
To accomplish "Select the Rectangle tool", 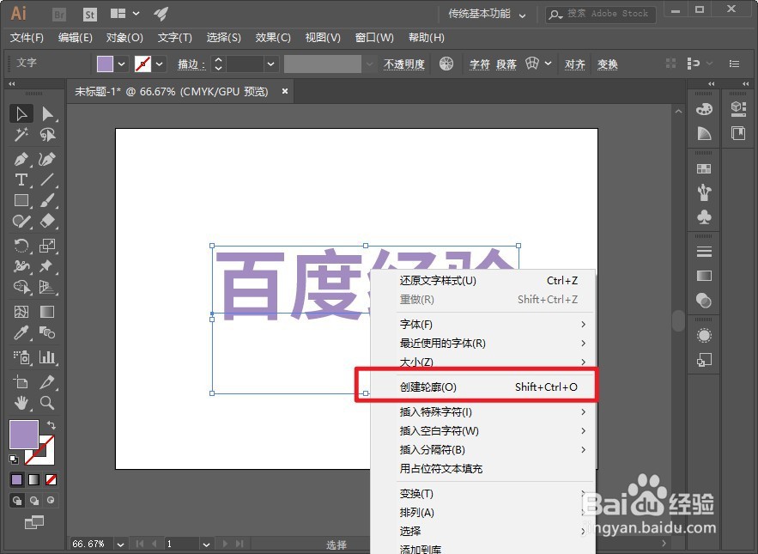I will point(21,200).
